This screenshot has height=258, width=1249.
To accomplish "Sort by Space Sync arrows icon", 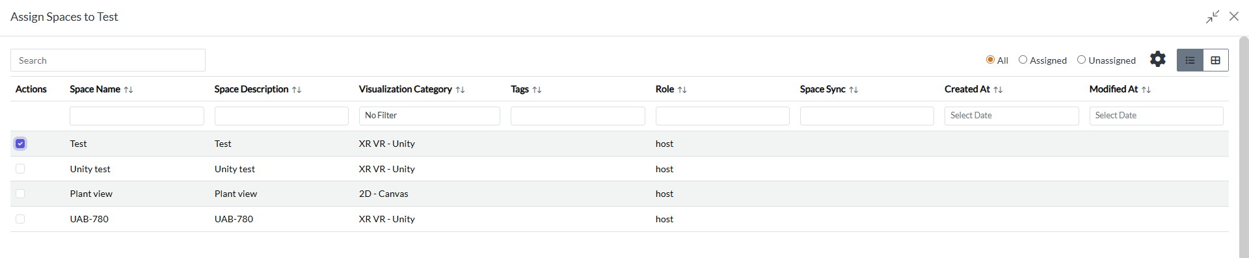I will coord(853,90).
